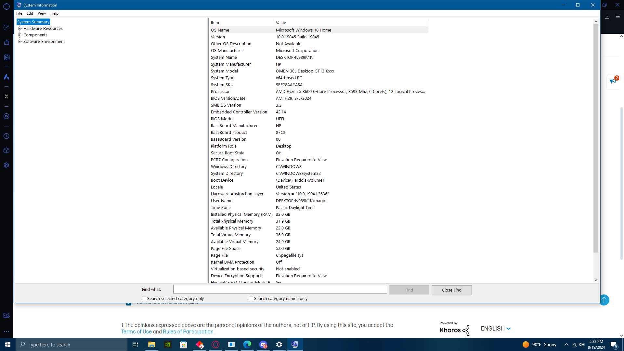The height and width of the screenshot is (351, 624).
Task: Expand the Hardware Resources tree node
Action: 20,29
